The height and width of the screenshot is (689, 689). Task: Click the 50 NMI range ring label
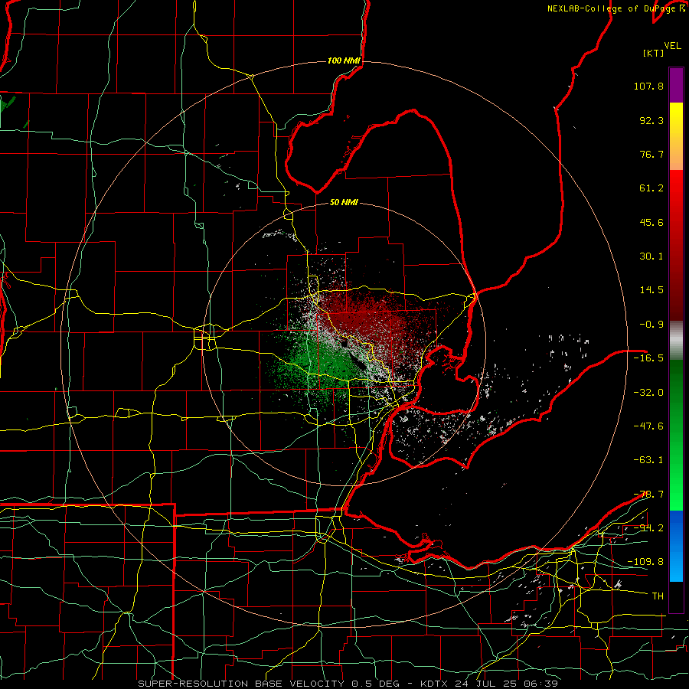click(344, 202)
